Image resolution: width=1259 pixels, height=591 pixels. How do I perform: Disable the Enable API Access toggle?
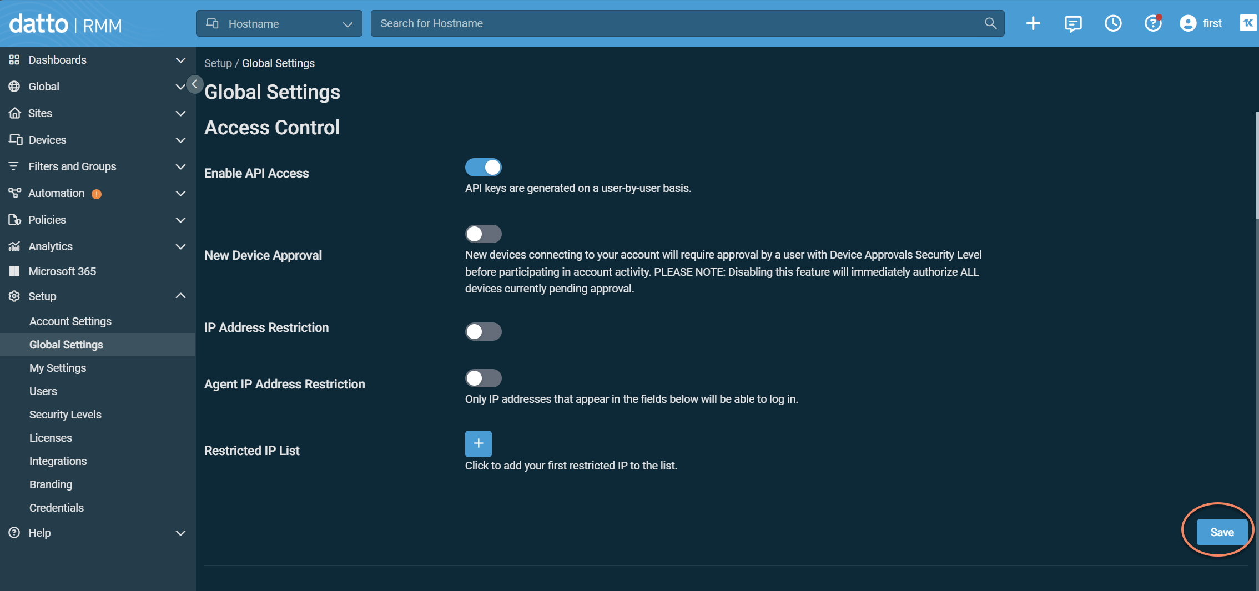tap(483, 167)
